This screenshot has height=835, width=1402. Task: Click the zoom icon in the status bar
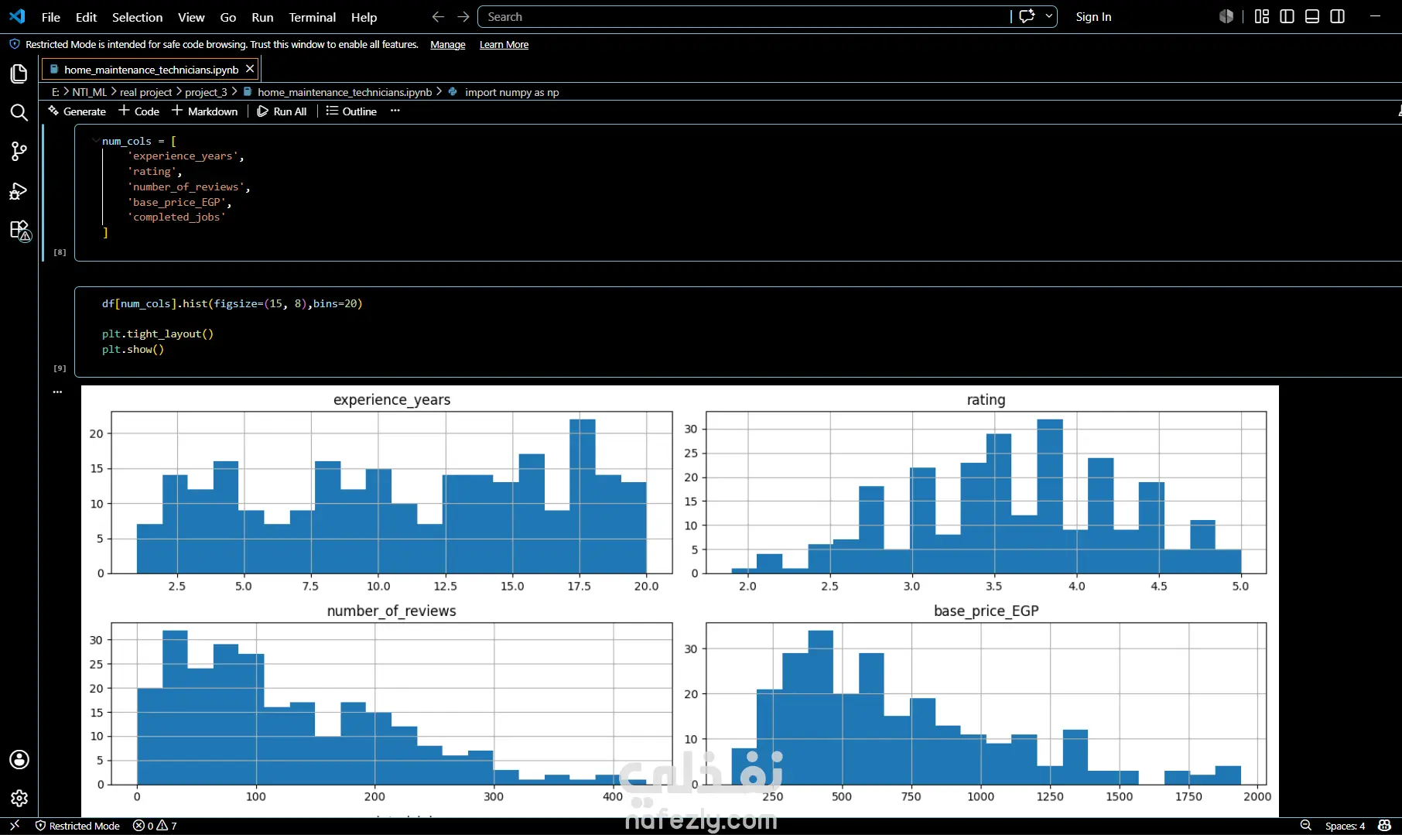tap(1305, 826)
